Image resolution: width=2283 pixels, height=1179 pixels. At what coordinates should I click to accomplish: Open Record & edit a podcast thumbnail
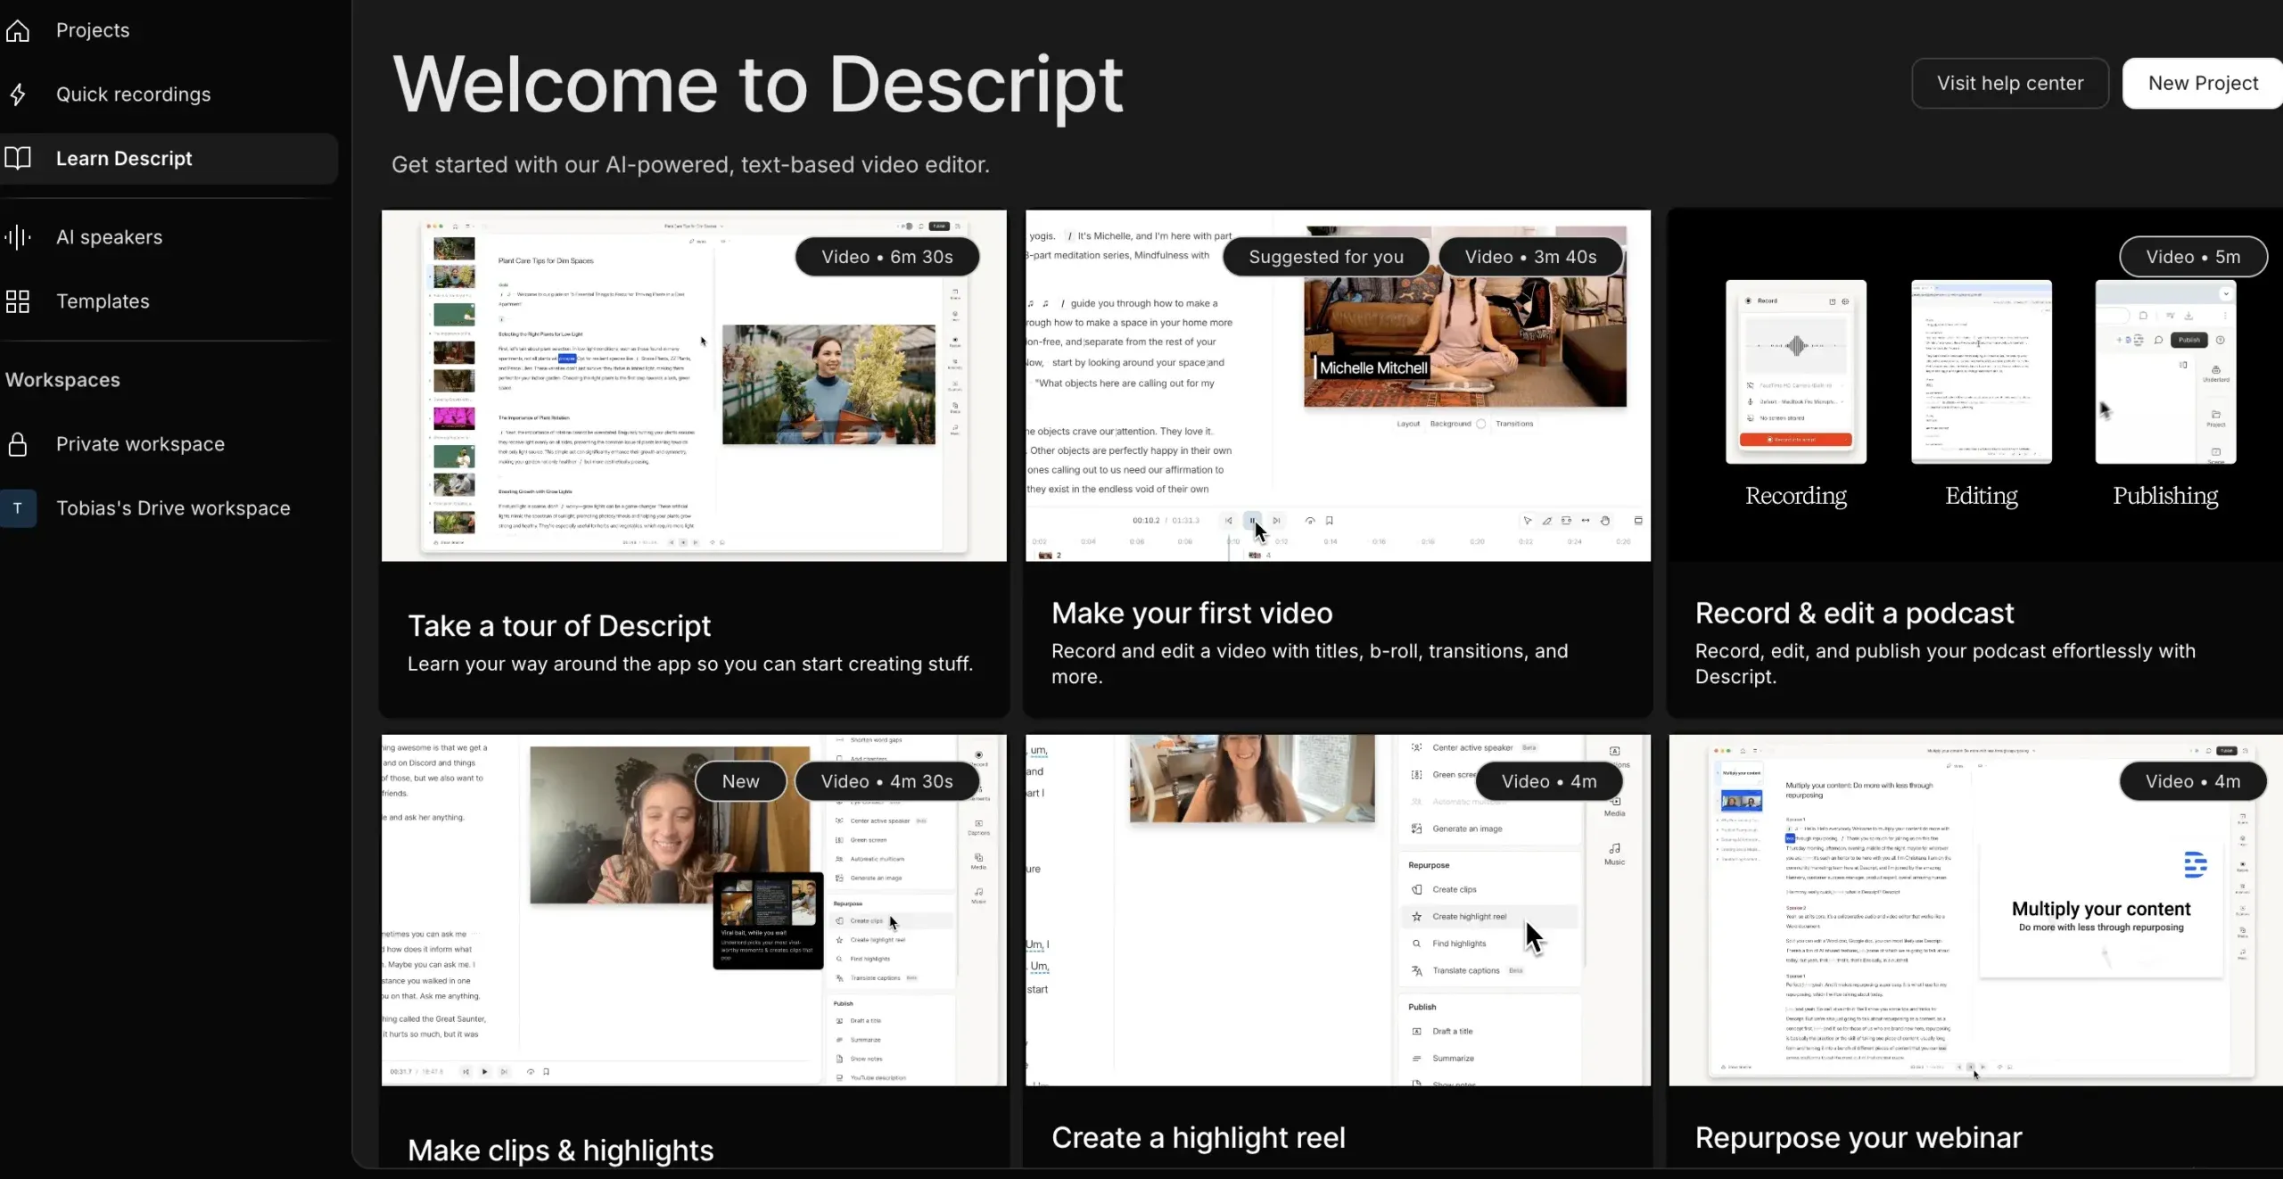pyautogui.click(x=1975, y=385)
